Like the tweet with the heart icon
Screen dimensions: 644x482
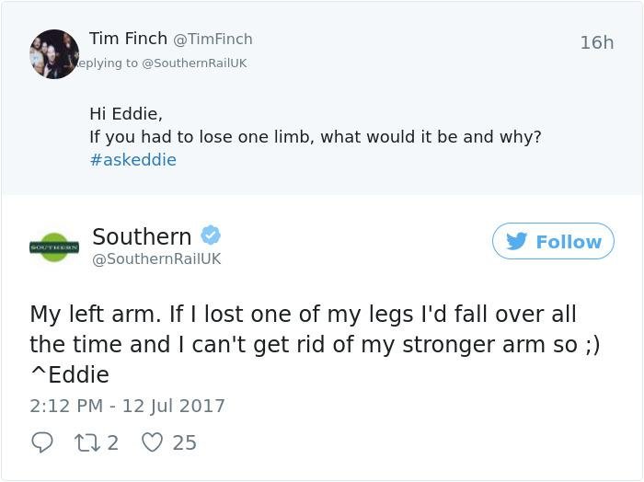click(x=153, y=442)
